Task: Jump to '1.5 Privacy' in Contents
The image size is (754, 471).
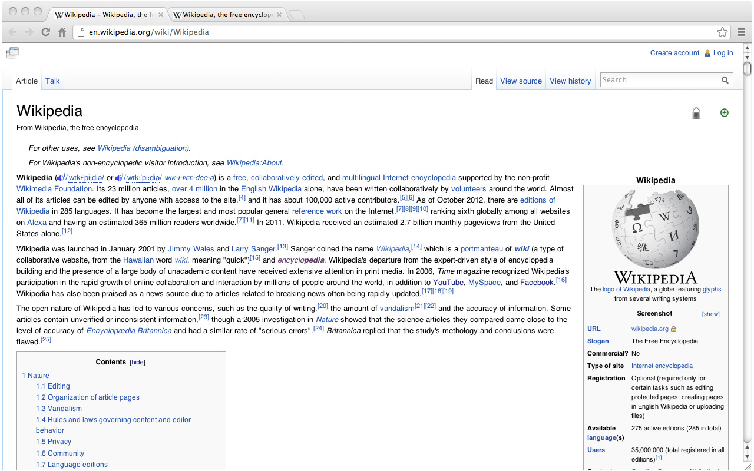Action: [x=54, y=442]
